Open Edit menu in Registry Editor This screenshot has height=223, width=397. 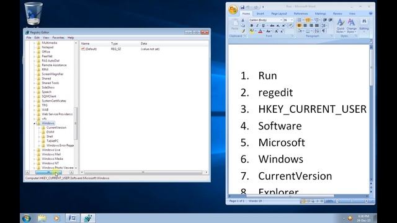[x=37, y=38]
